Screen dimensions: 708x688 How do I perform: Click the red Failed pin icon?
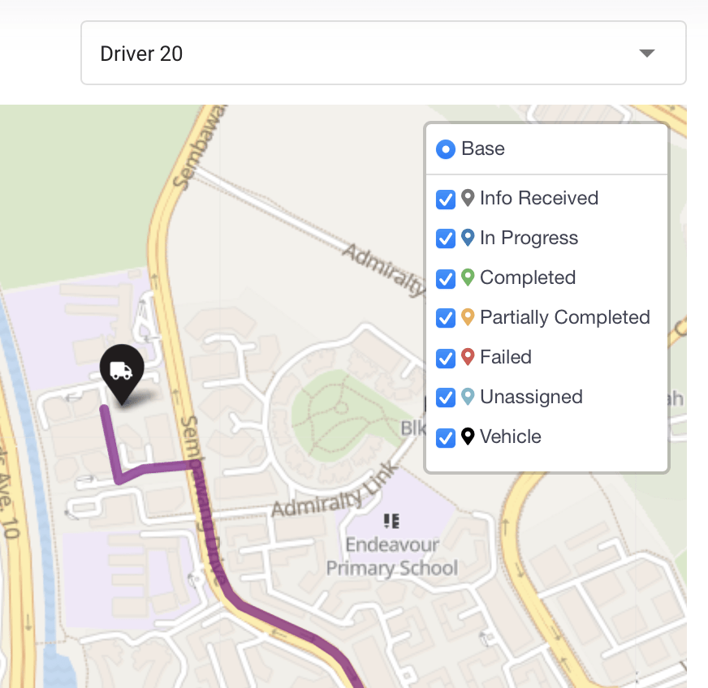(468, 357)
